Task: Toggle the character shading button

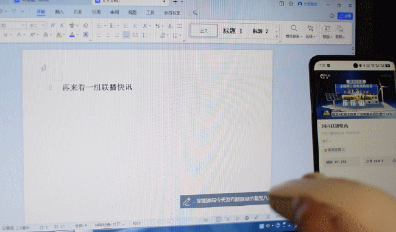Action: point(86,35)
